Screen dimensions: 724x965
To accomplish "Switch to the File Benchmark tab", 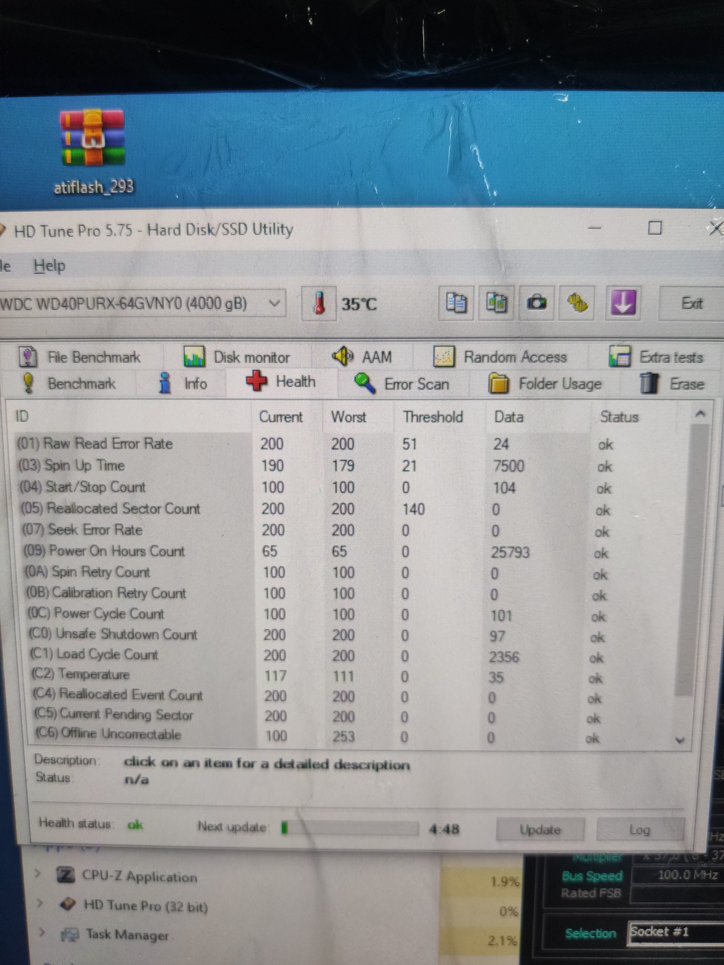I will tap(80, 357).
